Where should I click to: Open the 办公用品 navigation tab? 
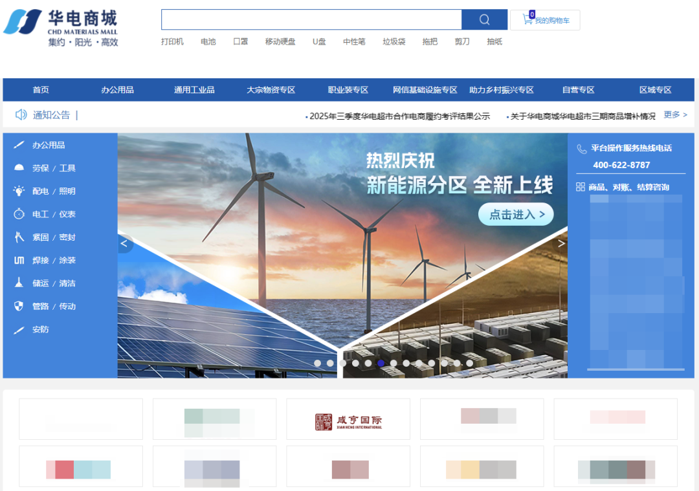point(117,90)
